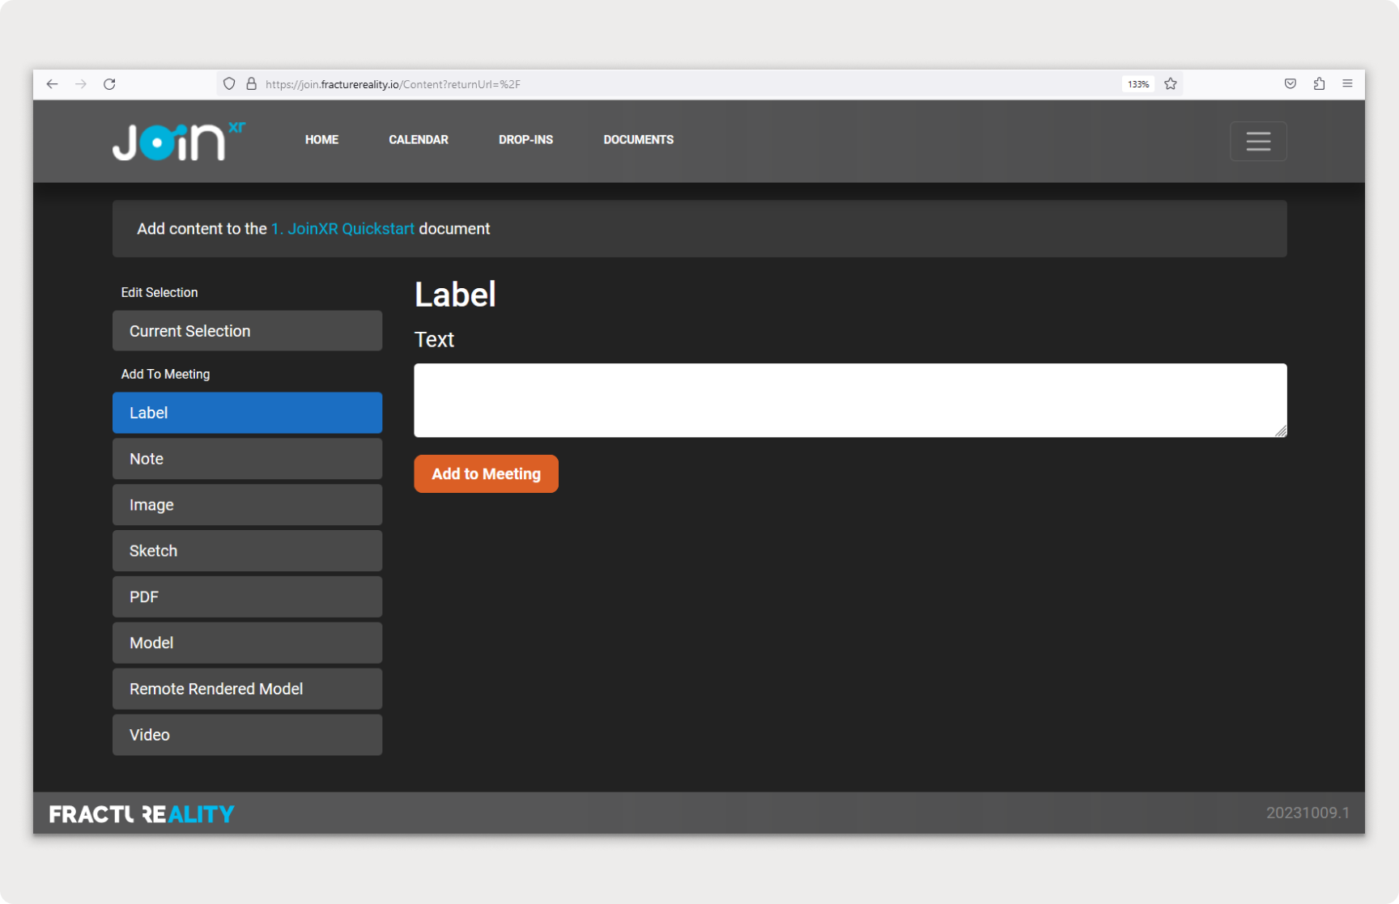1399x904 pixels.
Task: Reload the page using the refresh icon
Action: [109, 83]
